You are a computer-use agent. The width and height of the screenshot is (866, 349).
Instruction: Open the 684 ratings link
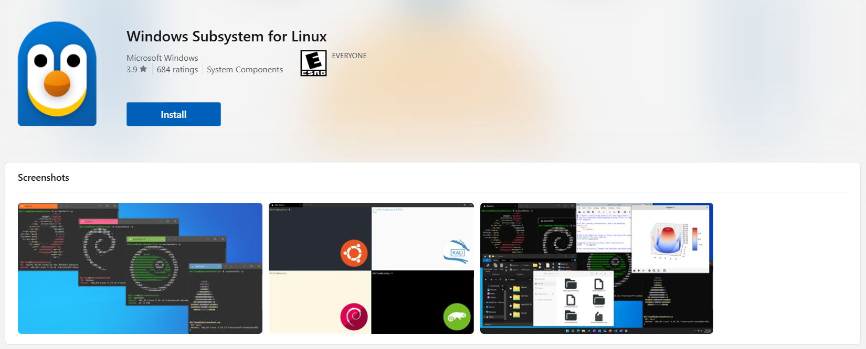[177, 69]
